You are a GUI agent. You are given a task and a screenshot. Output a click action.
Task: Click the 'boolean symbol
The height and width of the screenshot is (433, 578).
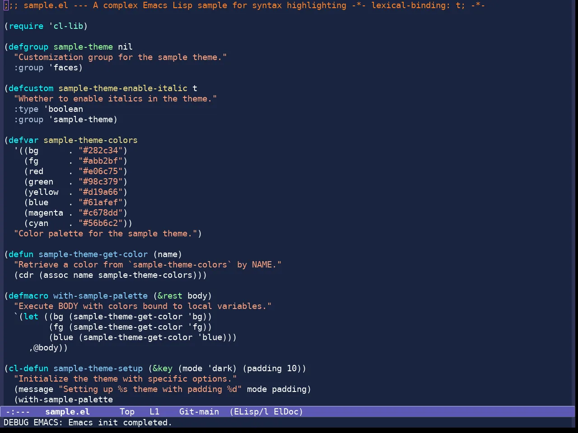pyautogui.click(x=63, y=109)
